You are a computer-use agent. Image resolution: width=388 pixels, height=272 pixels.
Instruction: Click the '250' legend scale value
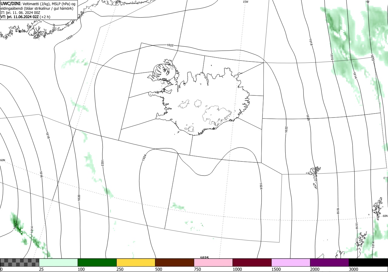tap(120, 269)
